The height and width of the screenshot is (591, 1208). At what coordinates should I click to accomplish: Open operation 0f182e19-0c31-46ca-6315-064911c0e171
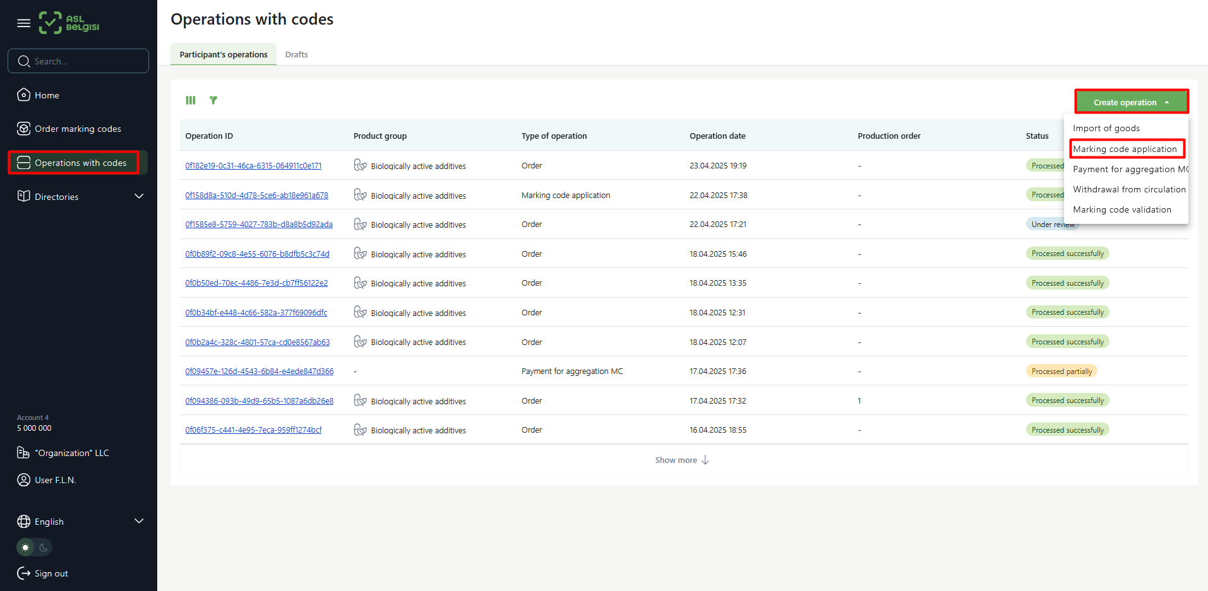coord(253,166)
